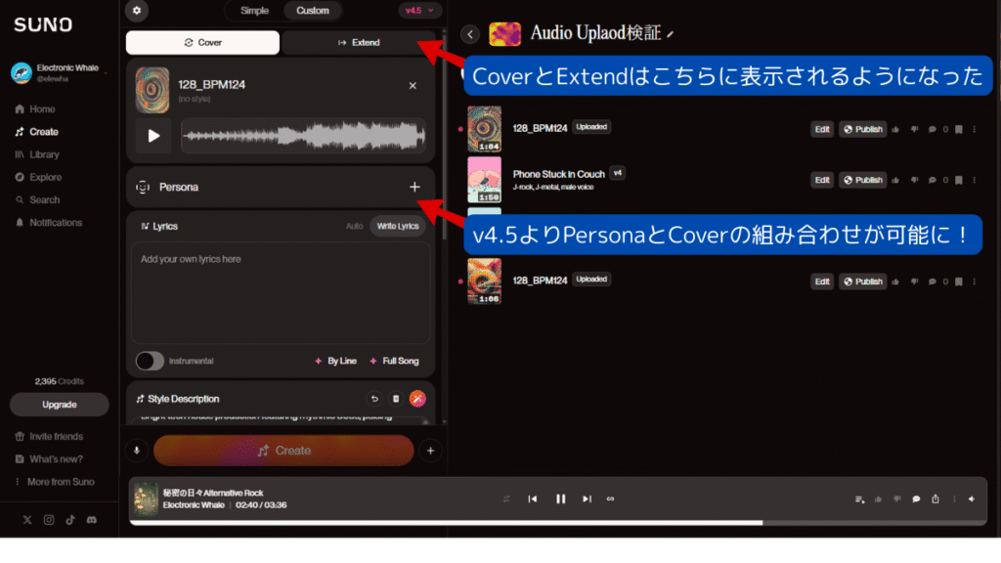1001x563 pixels.
Task: Clear the Style Description with trash icon
Action: point(396,399)
